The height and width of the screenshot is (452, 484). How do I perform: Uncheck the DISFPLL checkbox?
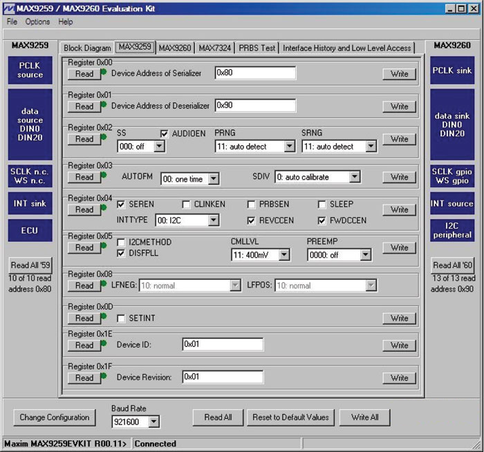121,254
